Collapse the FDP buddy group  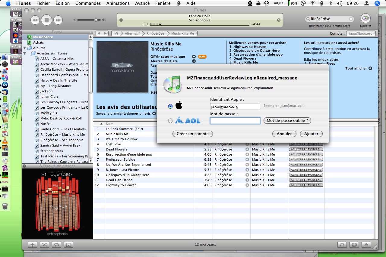[12, 9]
